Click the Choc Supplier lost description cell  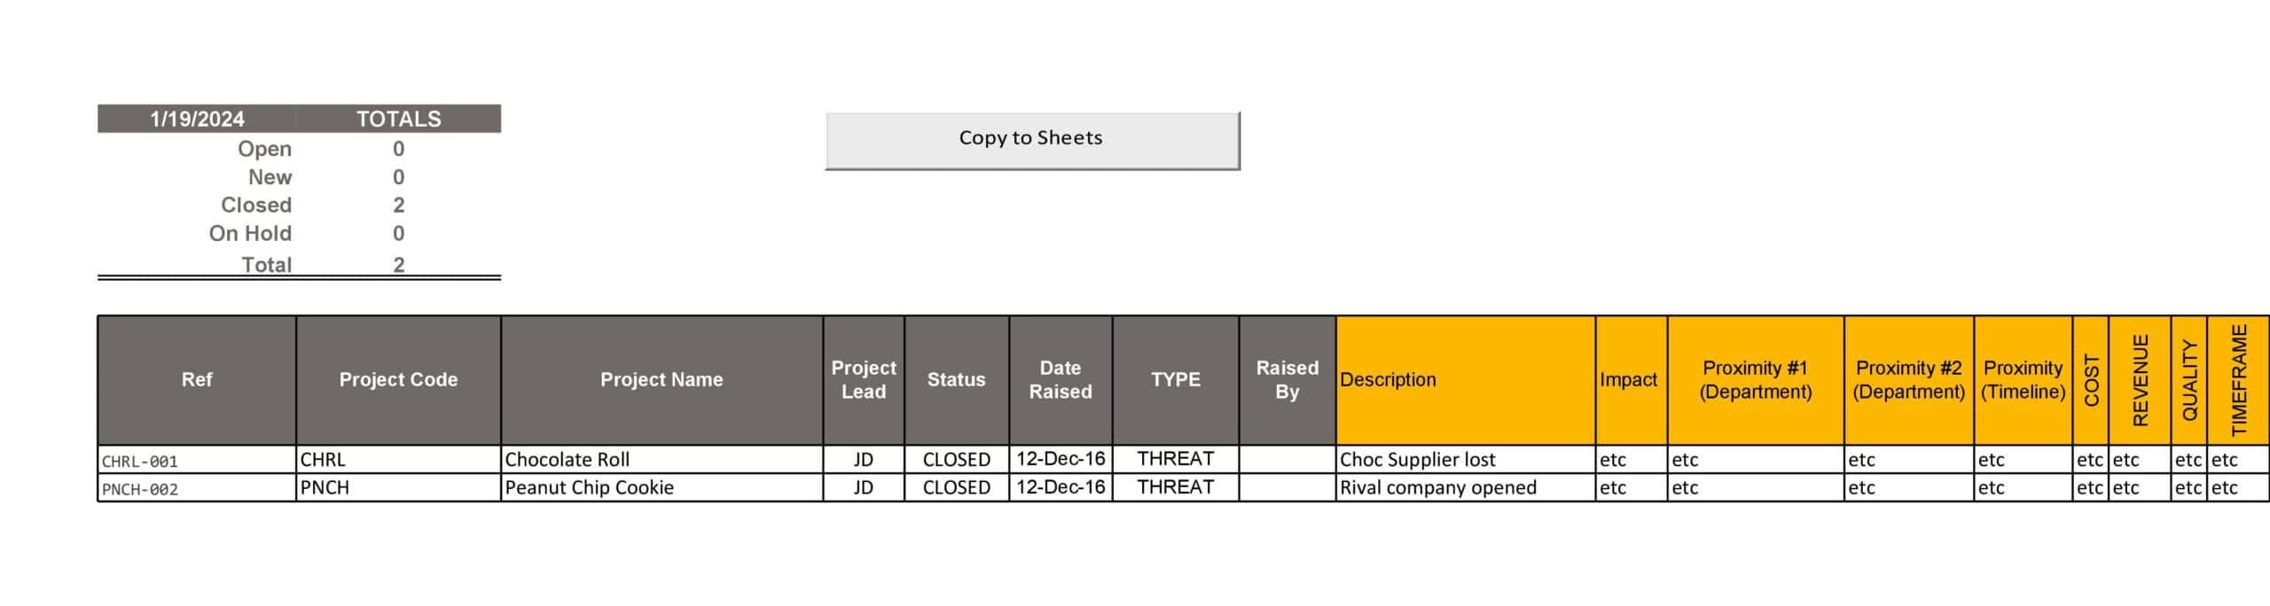pos(1465,460)
